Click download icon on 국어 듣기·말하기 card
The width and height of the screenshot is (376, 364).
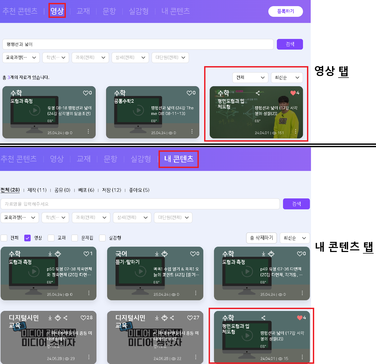(x=157, y=254)
